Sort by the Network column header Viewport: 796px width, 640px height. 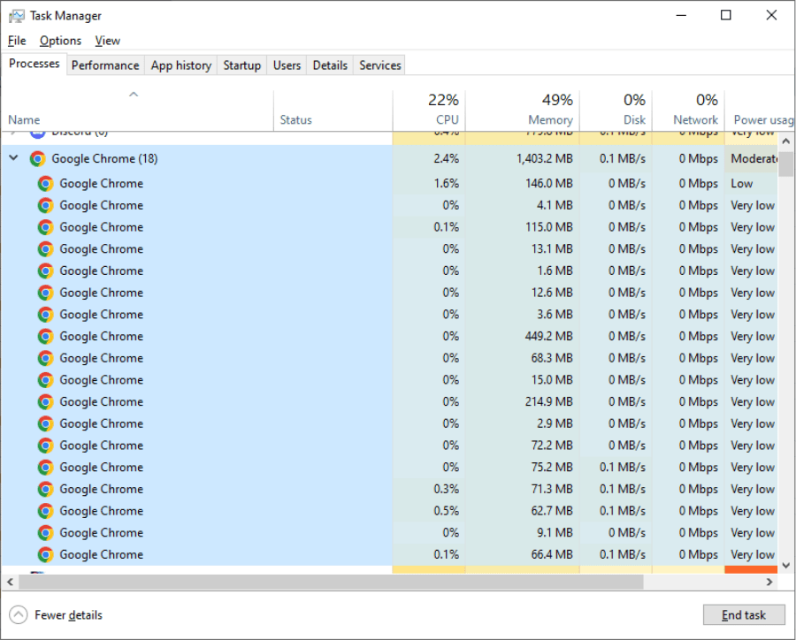[688, 110]
